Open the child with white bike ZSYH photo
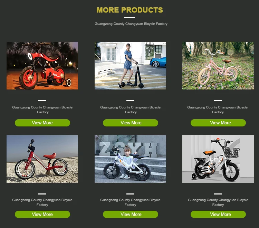 (x=130, y=159)
